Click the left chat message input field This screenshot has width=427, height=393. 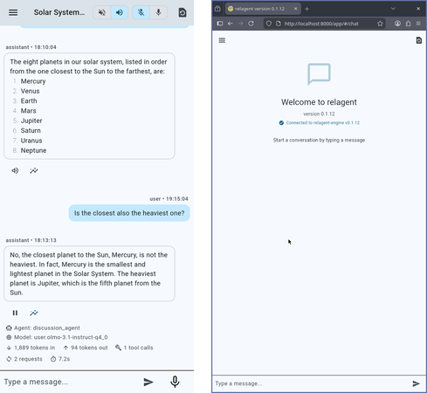(x=70, y=382)
